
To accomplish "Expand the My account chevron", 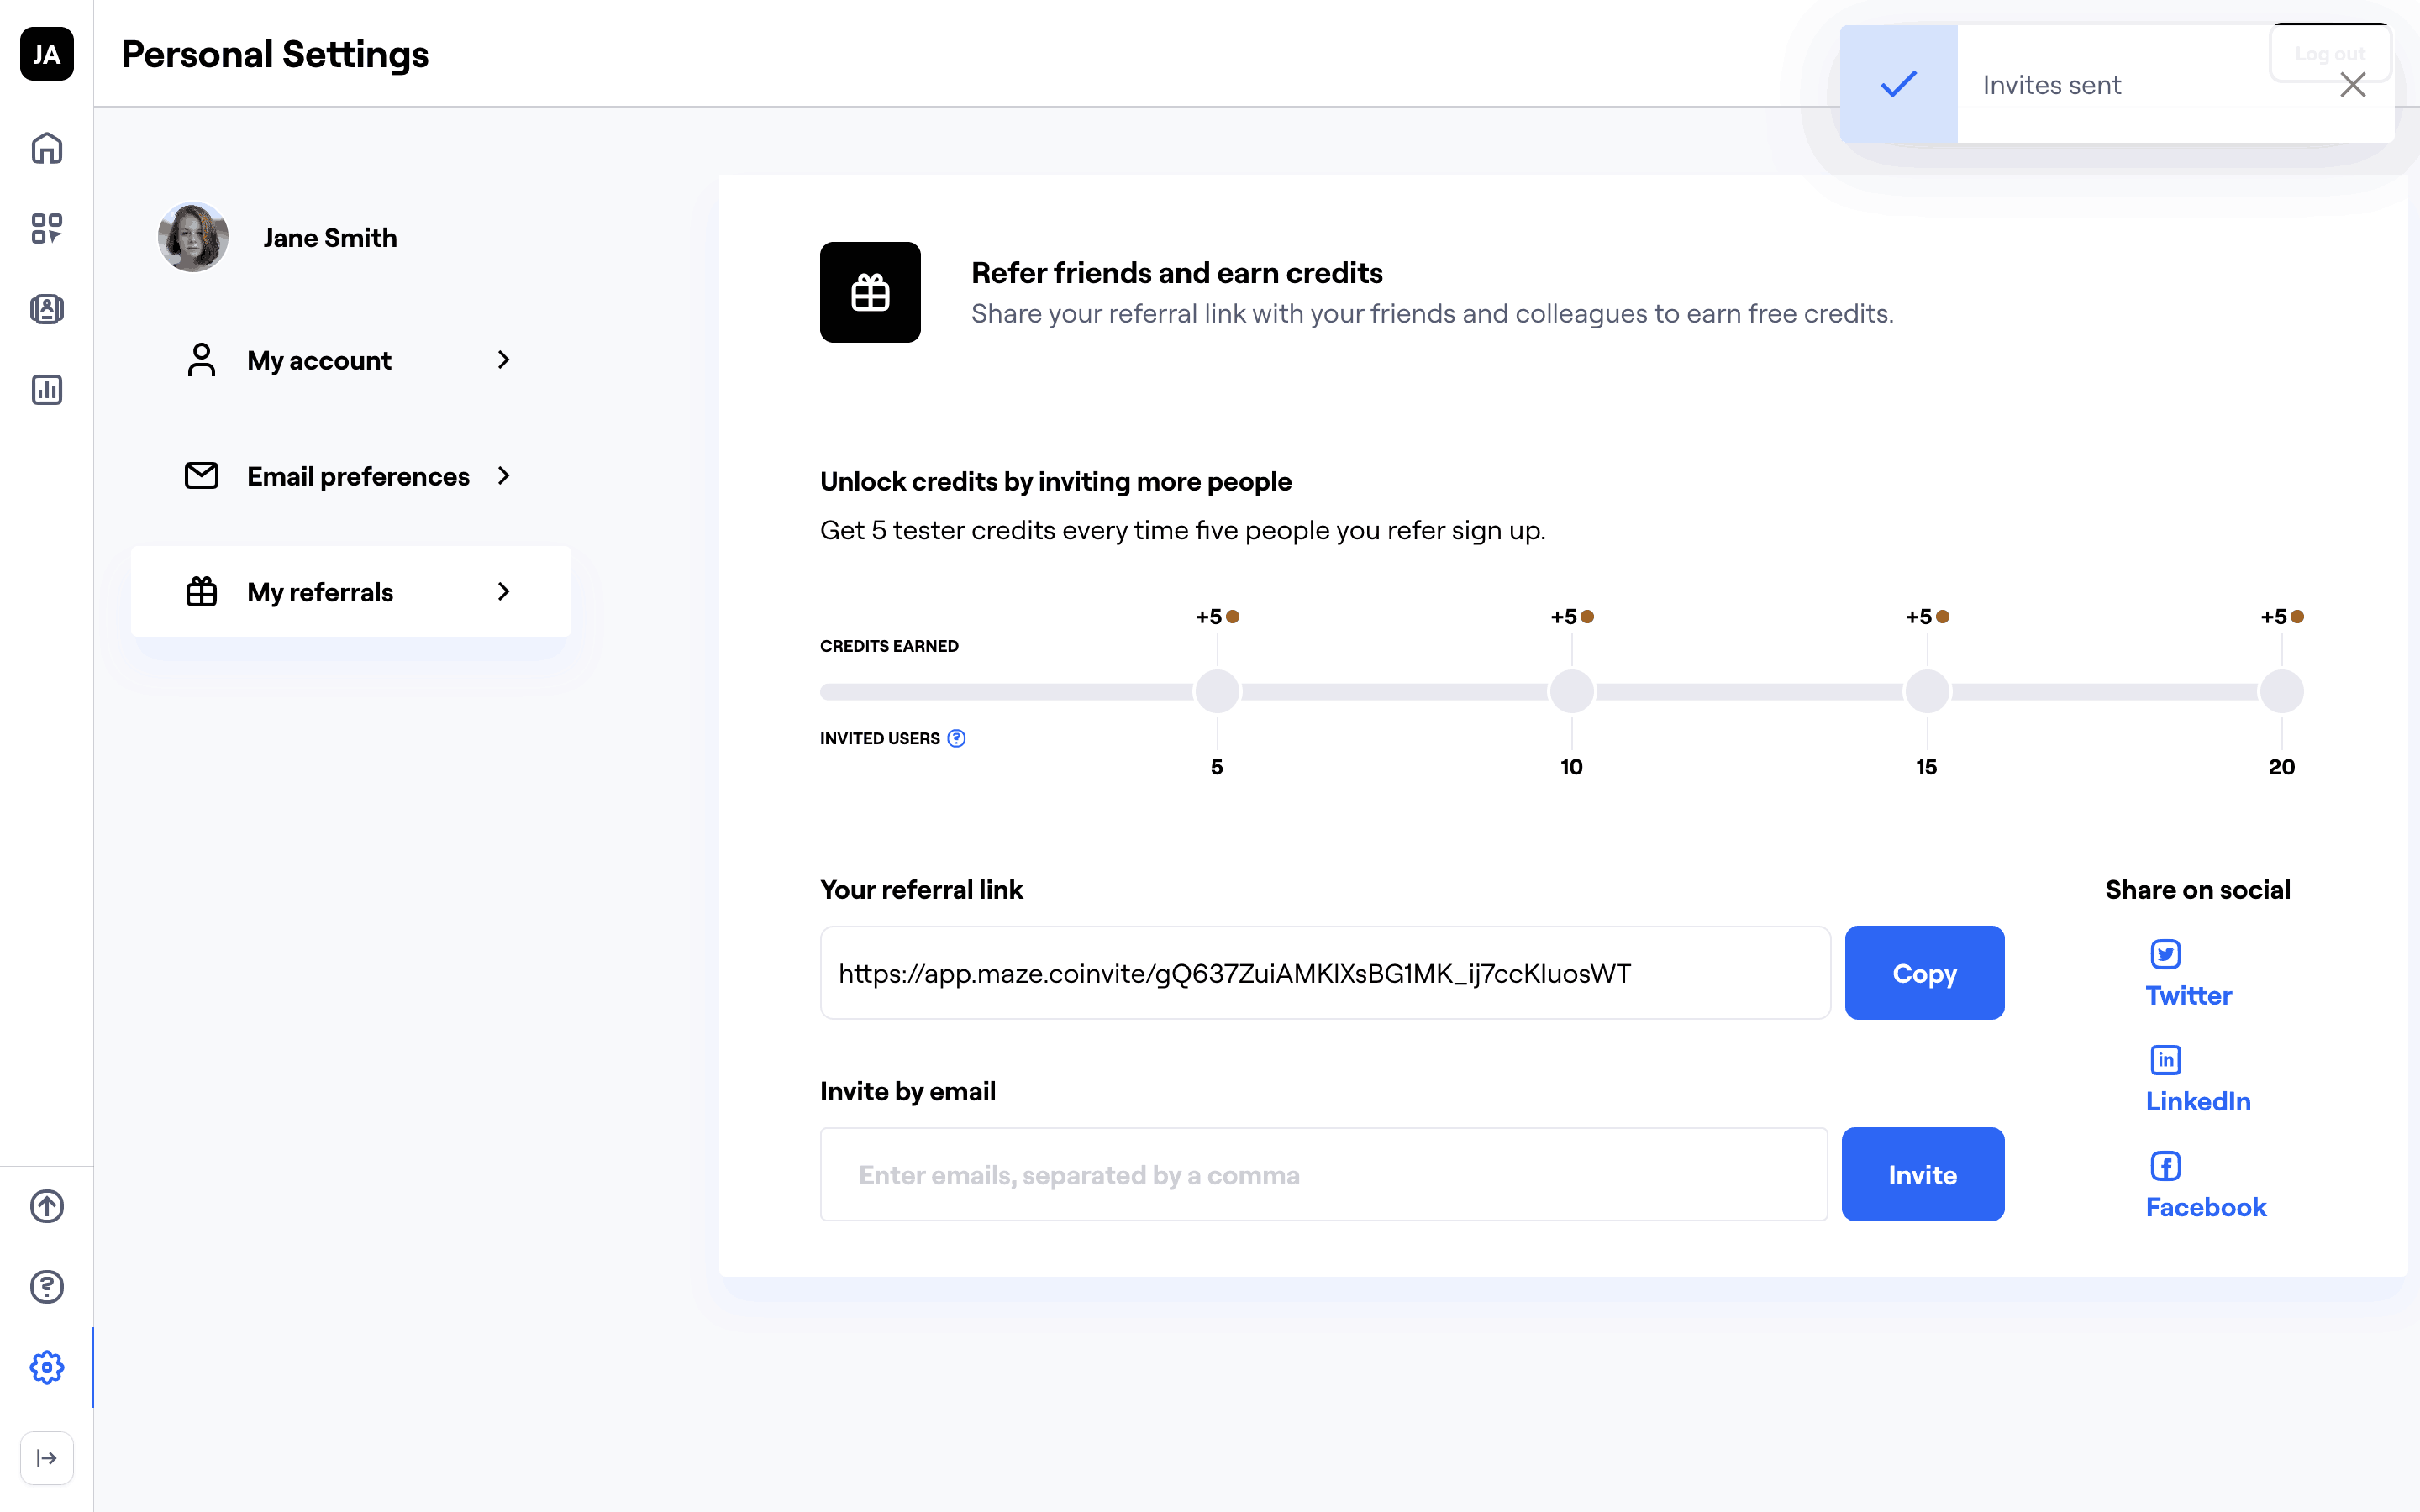I will 503,360.
